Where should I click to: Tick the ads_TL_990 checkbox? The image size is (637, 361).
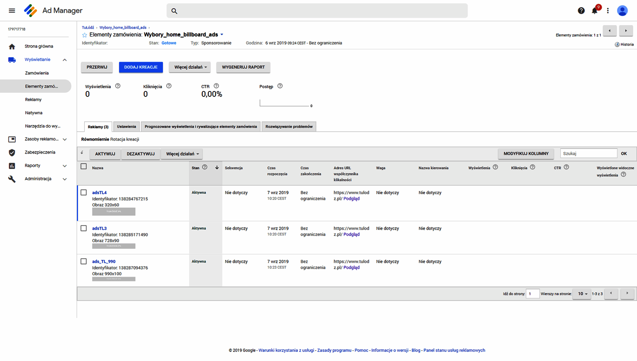[x=84, y=261]
